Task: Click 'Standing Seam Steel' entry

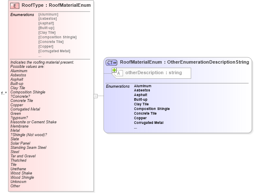Action: click(28, 147)
